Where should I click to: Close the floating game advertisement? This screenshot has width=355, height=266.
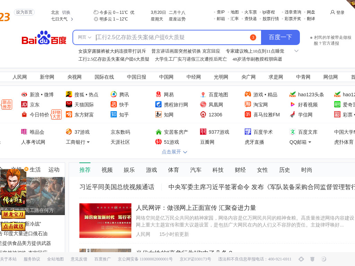coord(26,169)
